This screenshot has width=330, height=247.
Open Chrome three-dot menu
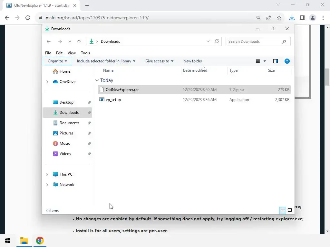pos(323,18)
